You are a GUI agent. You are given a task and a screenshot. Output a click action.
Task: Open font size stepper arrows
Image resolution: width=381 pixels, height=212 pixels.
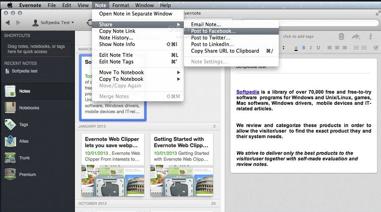(x=283, y=48)
